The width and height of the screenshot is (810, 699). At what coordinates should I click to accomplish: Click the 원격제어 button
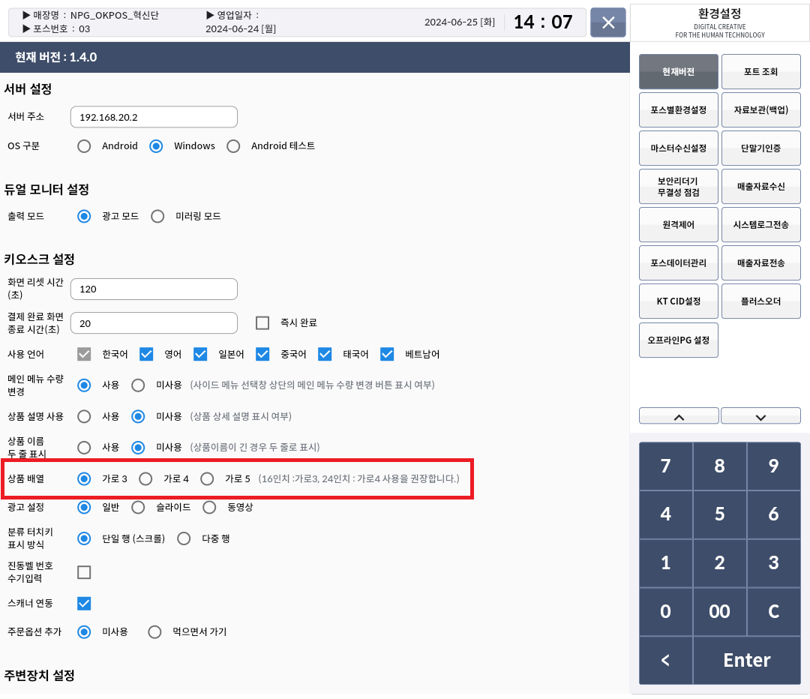(x=679, y=225)
